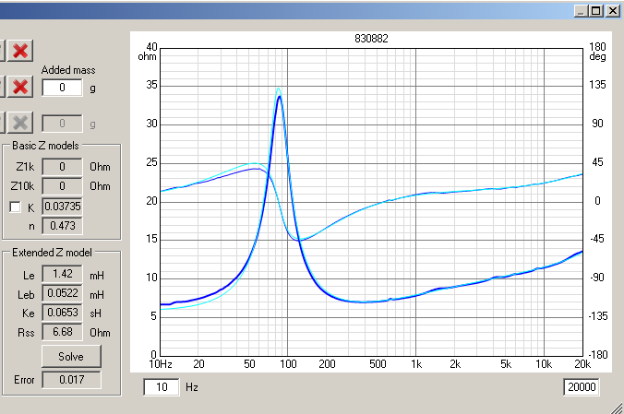Click the Error value field 0.017
The image size is (624, 414).
72,380
